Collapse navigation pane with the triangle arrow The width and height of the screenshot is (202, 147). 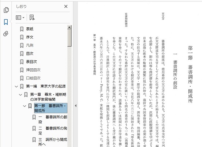76,106
